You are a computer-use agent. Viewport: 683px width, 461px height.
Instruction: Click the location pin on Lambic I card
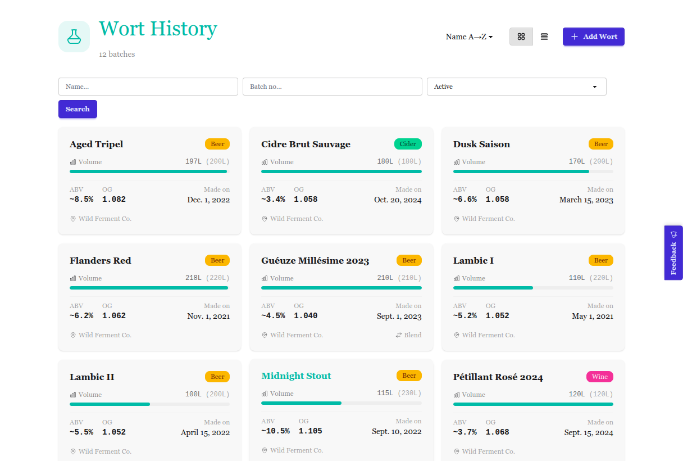coord(457,335)
